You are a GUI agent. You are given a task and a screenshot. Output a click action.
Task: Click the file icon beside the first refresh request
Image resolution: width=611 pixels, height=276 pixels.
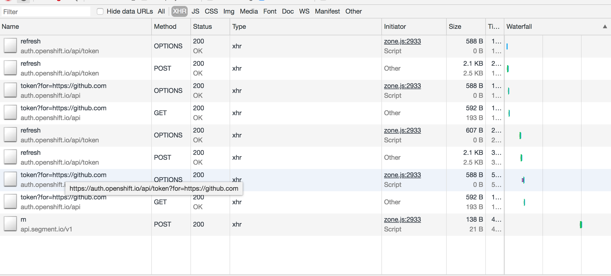click(10, 46)
